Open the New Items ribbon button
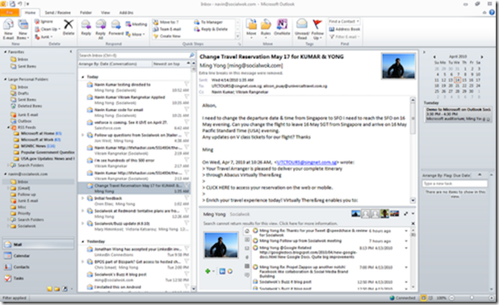 [23, 29]
